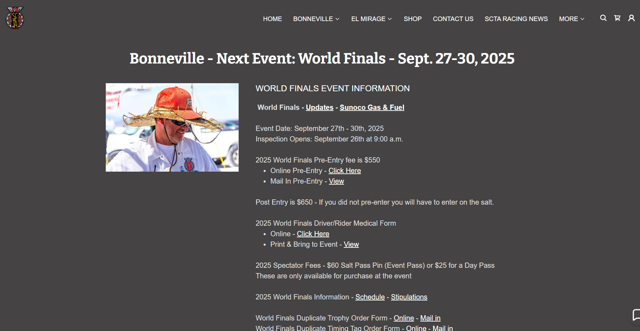Expand the El Mirage dropdown menu
Screen dimensions: 640x331
click(x=371, y=19)
